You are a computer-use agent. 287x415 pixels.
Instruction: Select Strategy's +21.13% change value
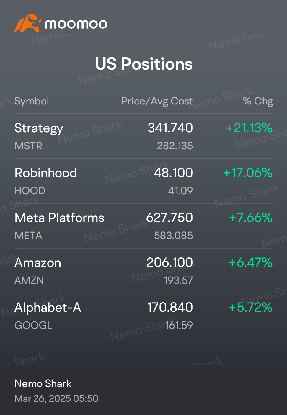click(x=249, y=128)
